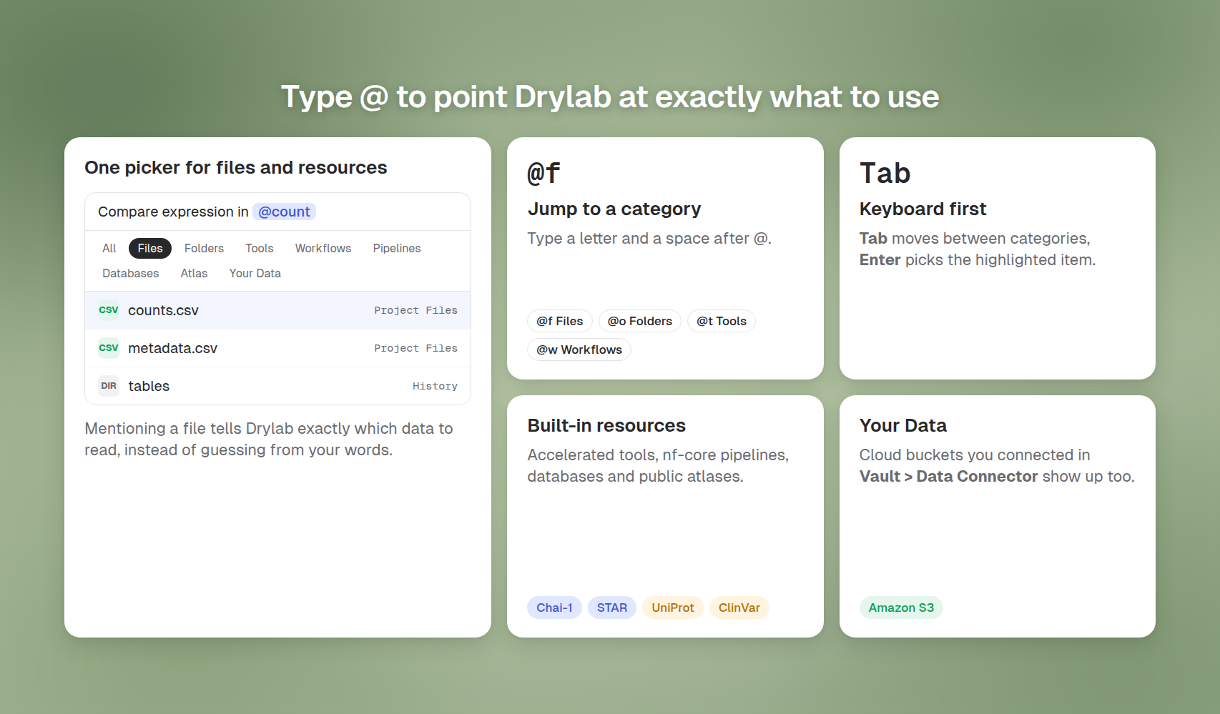
Task: Click the Your Data card heading
Action: pos(903,425)
